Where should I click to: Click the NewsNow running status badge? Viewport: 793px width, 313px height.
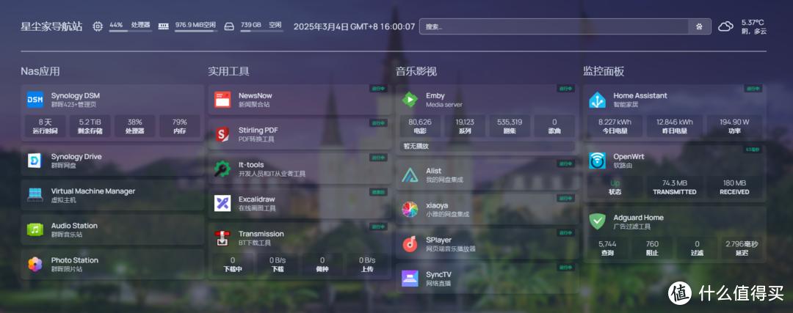click(x=378, y=89)
